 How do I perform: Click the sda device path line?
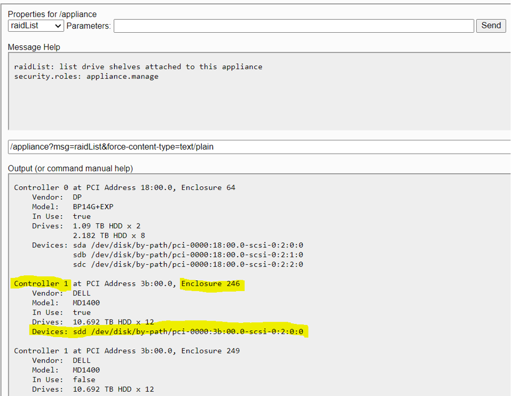tap(168, 245)
